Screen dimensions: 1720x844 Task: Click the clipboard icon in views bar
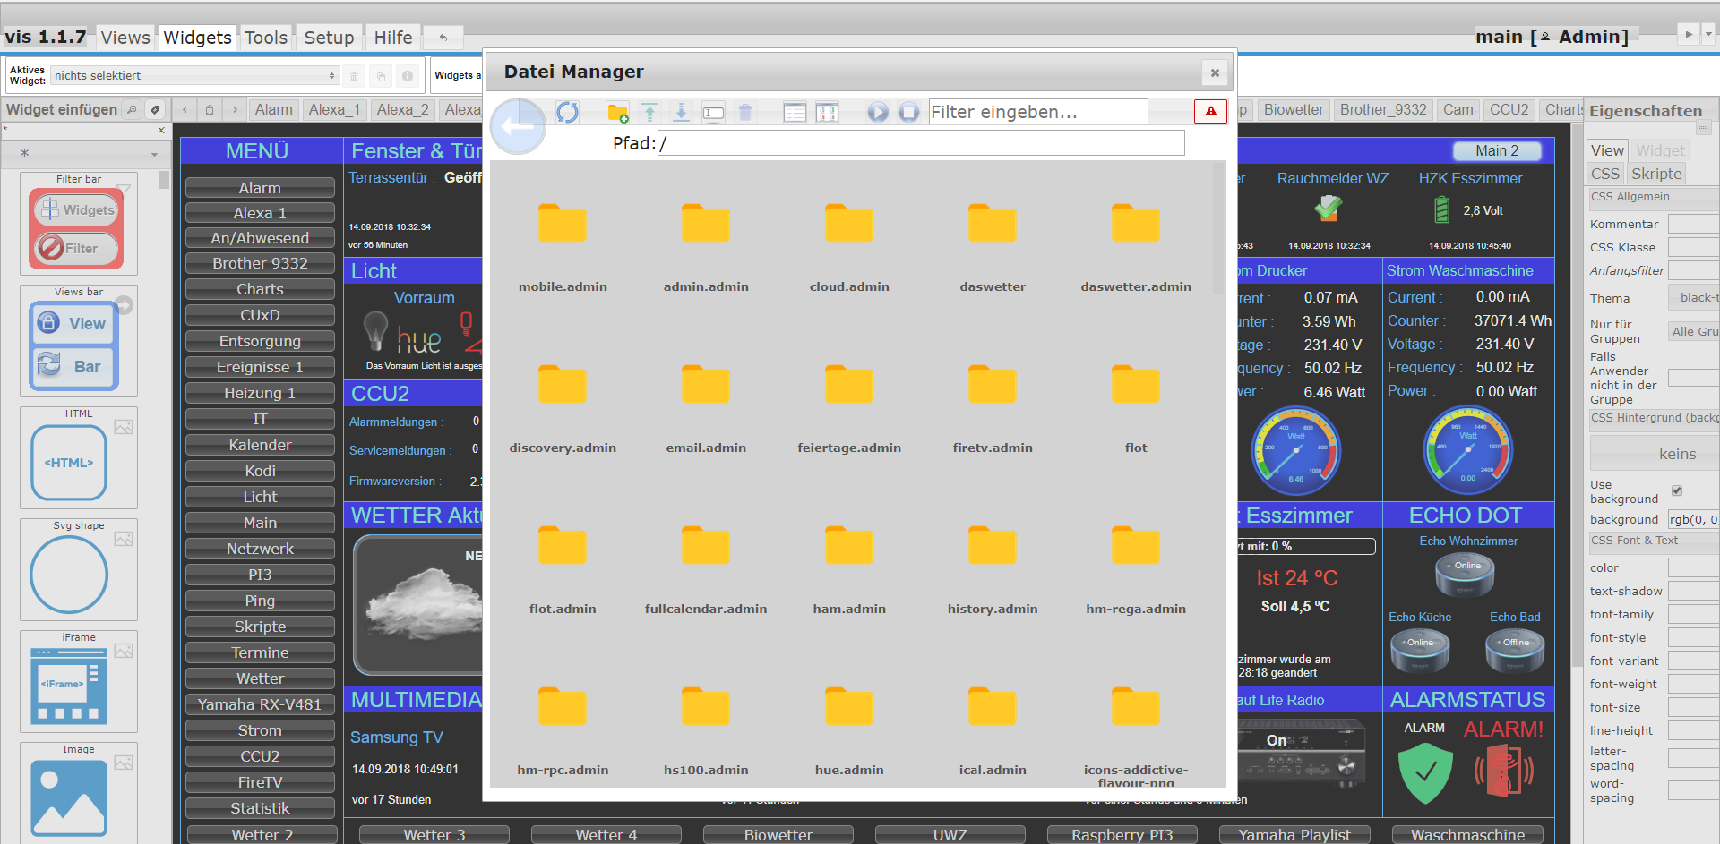210,109
